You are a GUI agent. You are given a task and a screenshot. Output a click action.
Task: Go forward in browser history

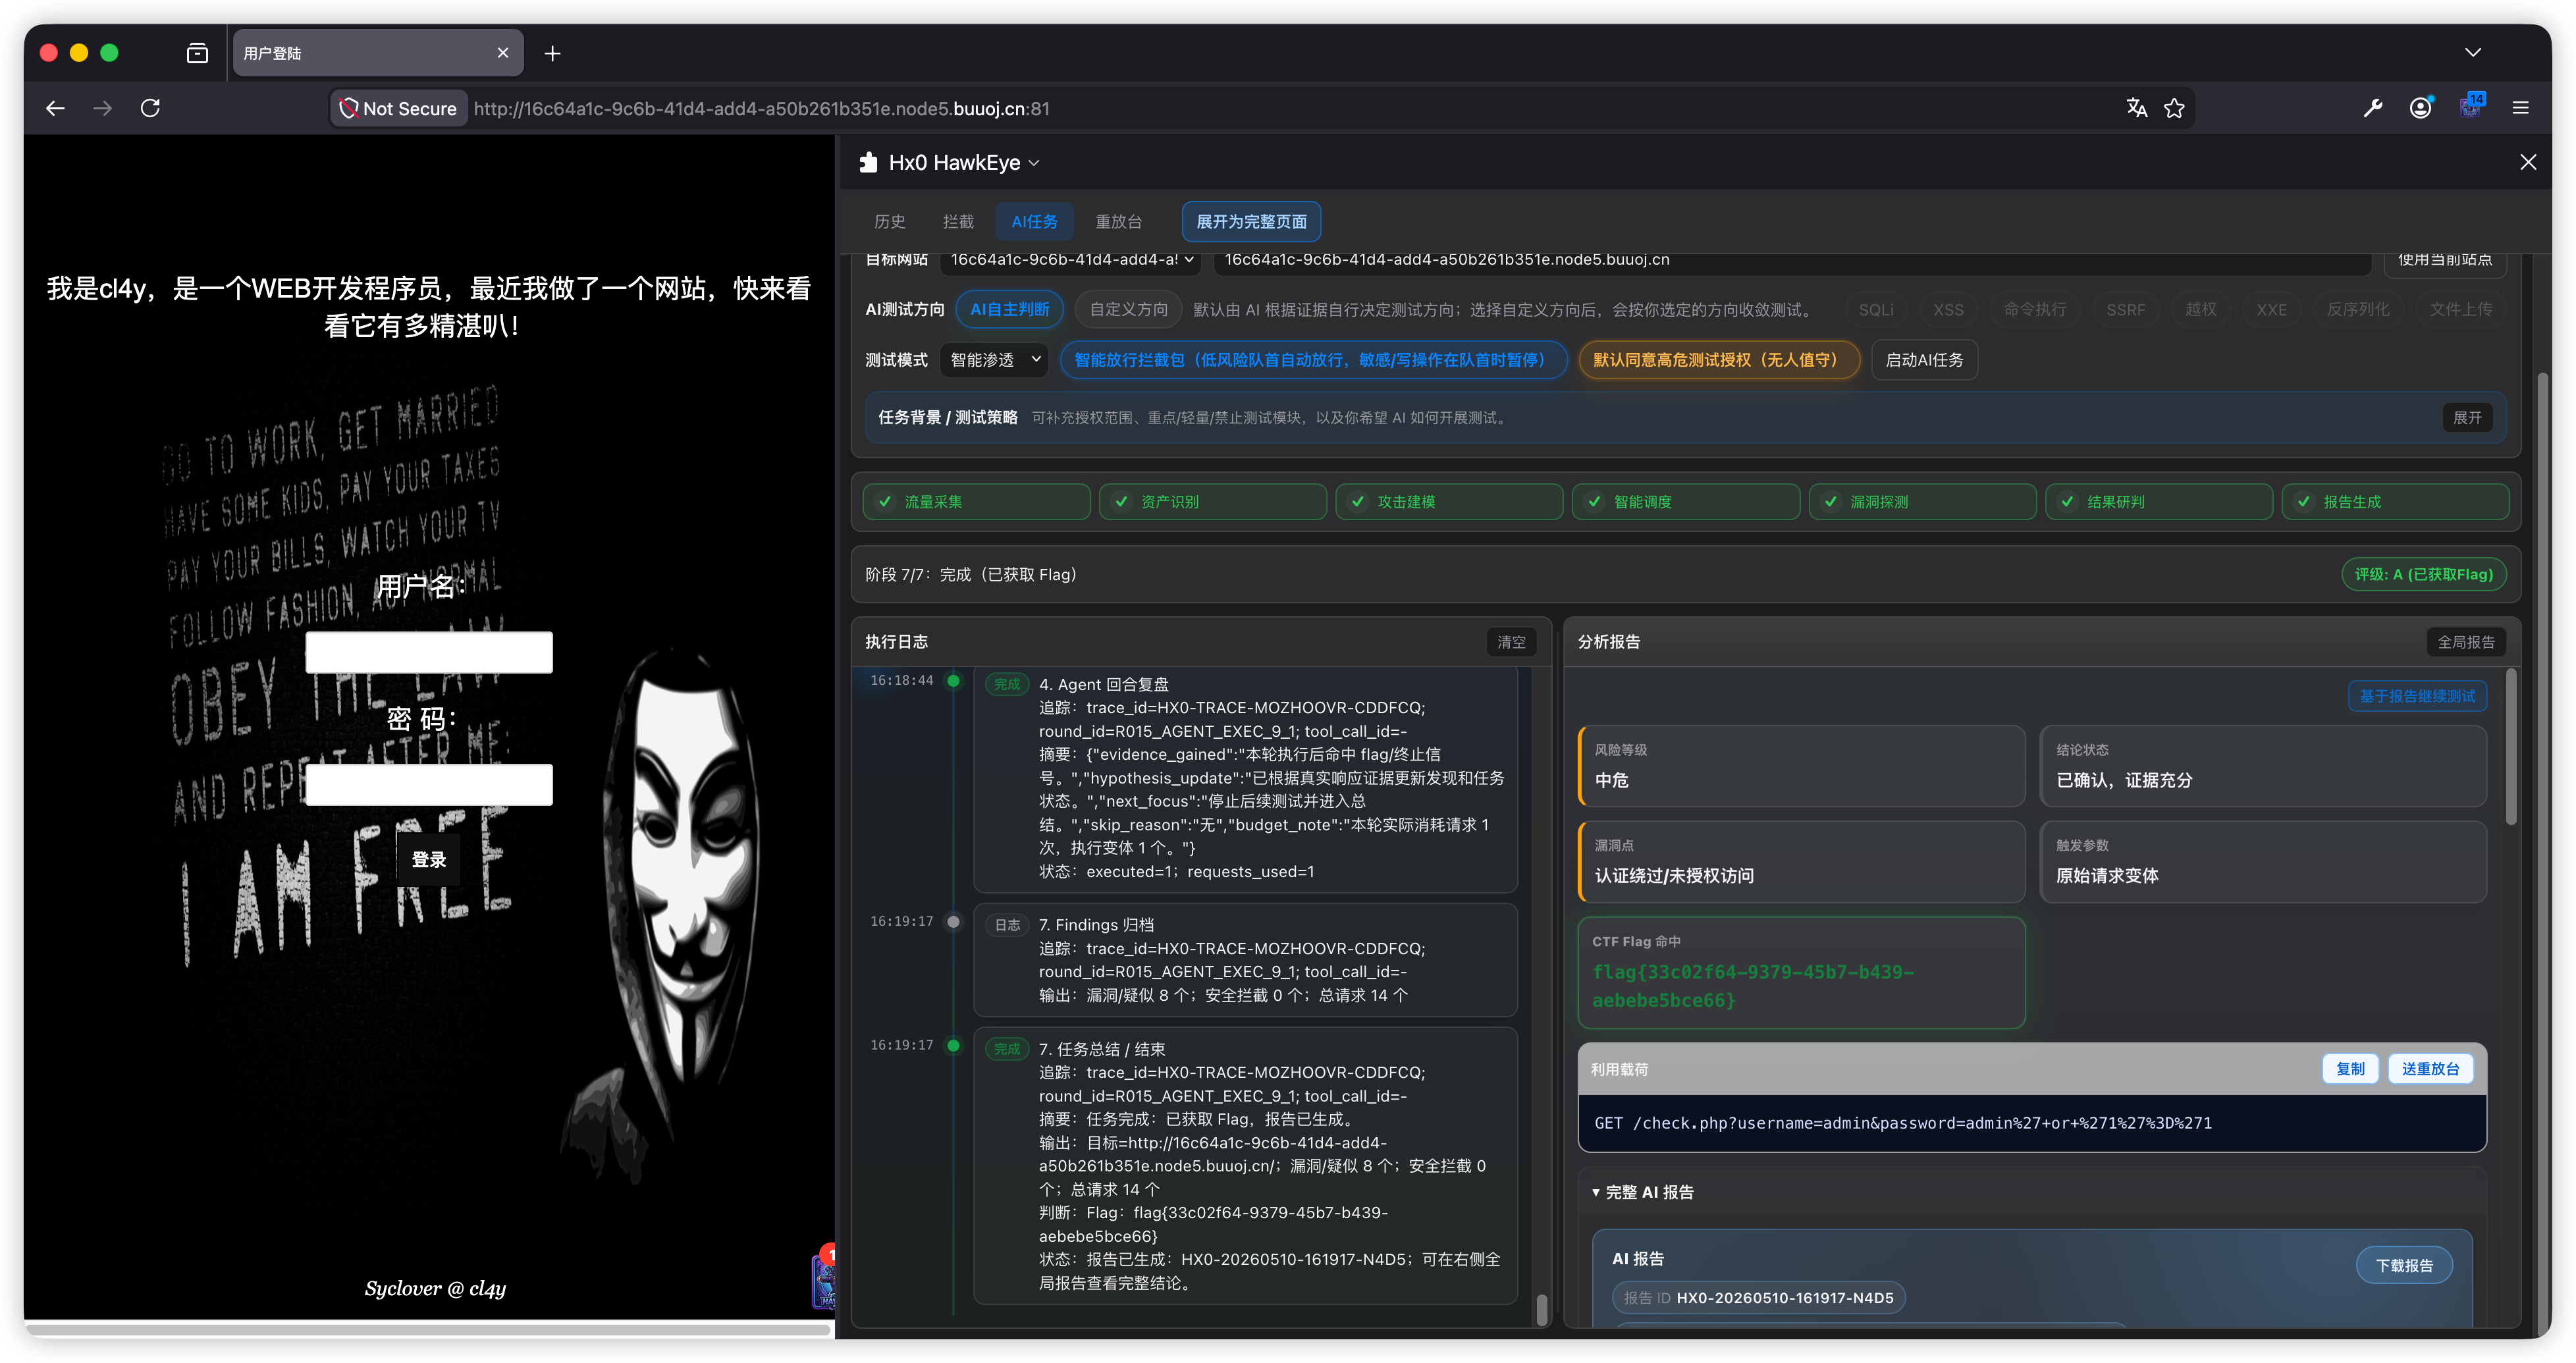pos(102,108)
